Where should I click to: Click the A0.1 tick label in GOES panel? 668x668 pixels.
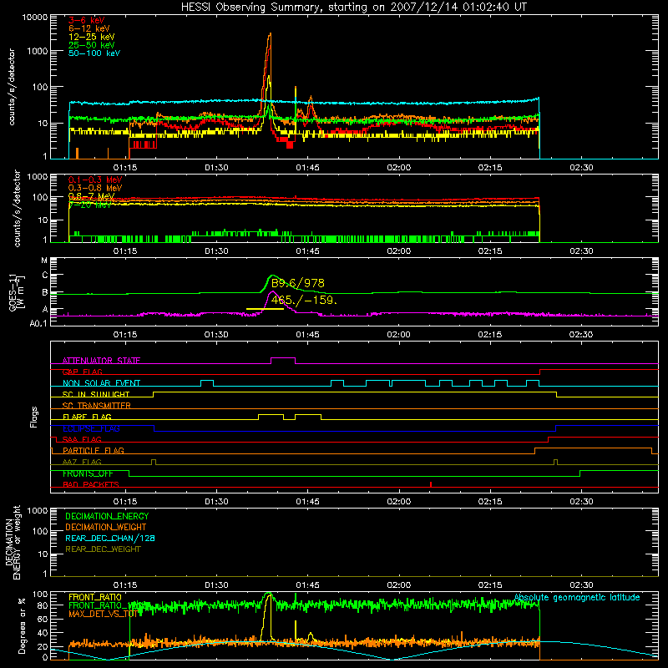point(38,323)
